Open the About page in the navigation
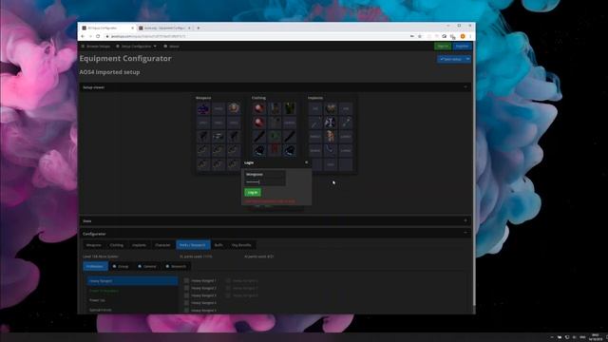This screenshot has width=608, height=342. pos(172,47)
